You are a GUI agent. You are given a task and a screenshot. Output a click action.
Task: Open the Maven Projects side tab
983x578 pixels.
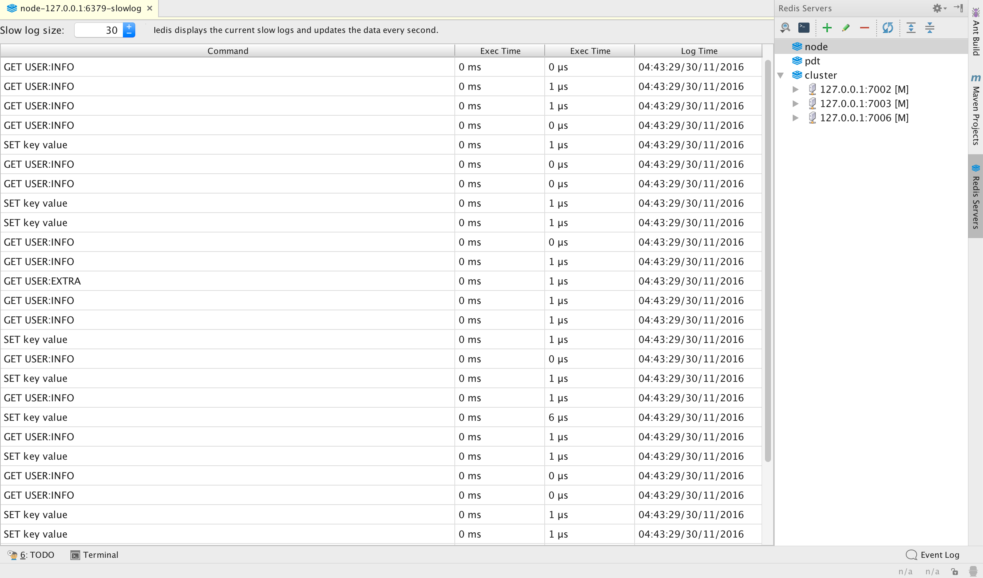[976, 110]
